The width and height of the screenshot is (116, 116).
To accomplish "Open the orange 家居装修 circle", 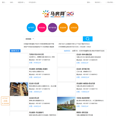I will 63,28.
